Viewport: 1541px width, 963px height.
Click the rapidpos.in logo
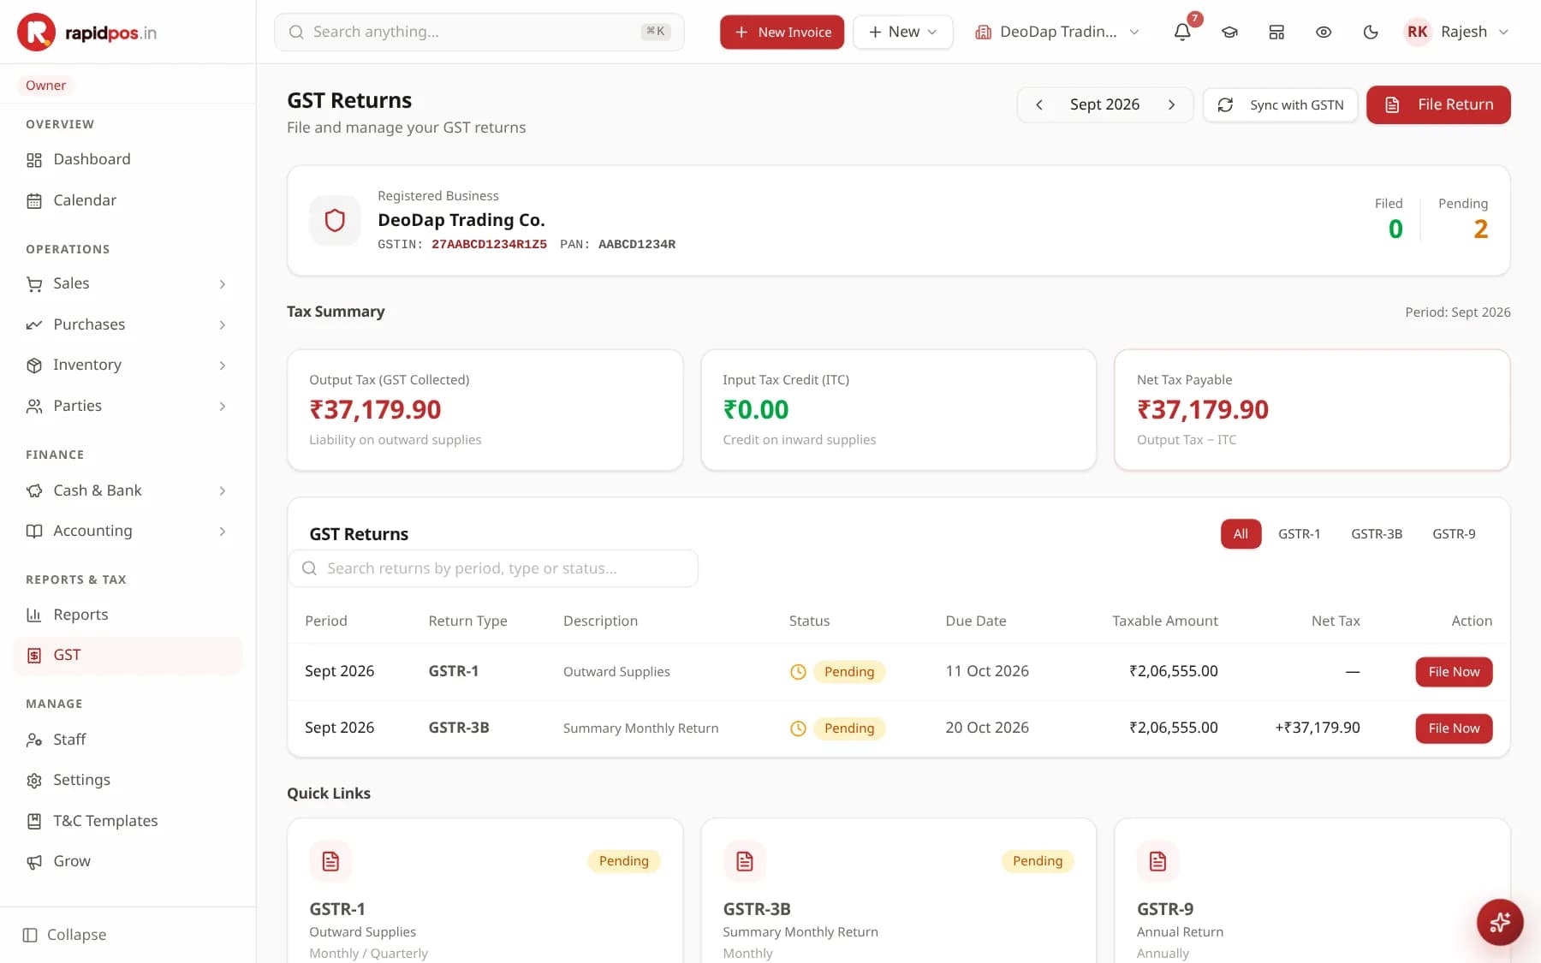[87, 33]
